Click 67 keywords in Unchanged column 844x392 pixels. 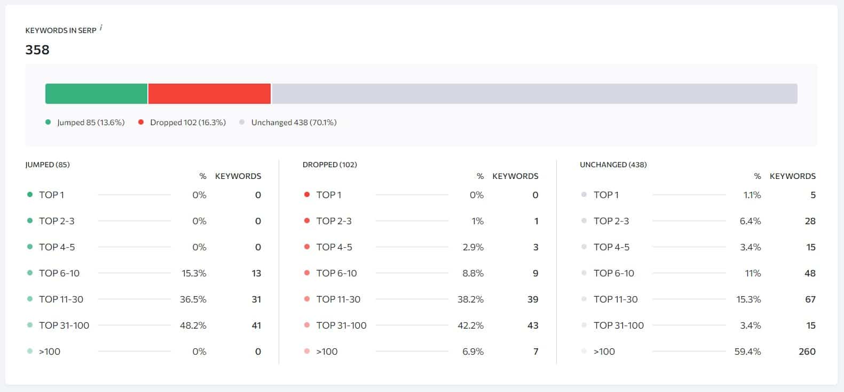(x=810, y=299)
